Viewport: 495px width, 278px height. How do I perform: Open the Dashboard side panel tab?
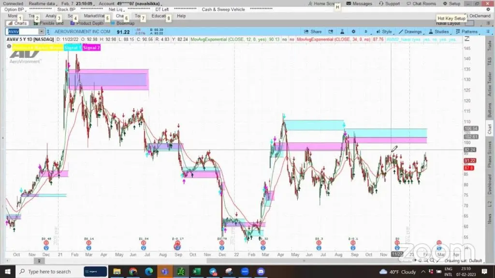(489, 184)
